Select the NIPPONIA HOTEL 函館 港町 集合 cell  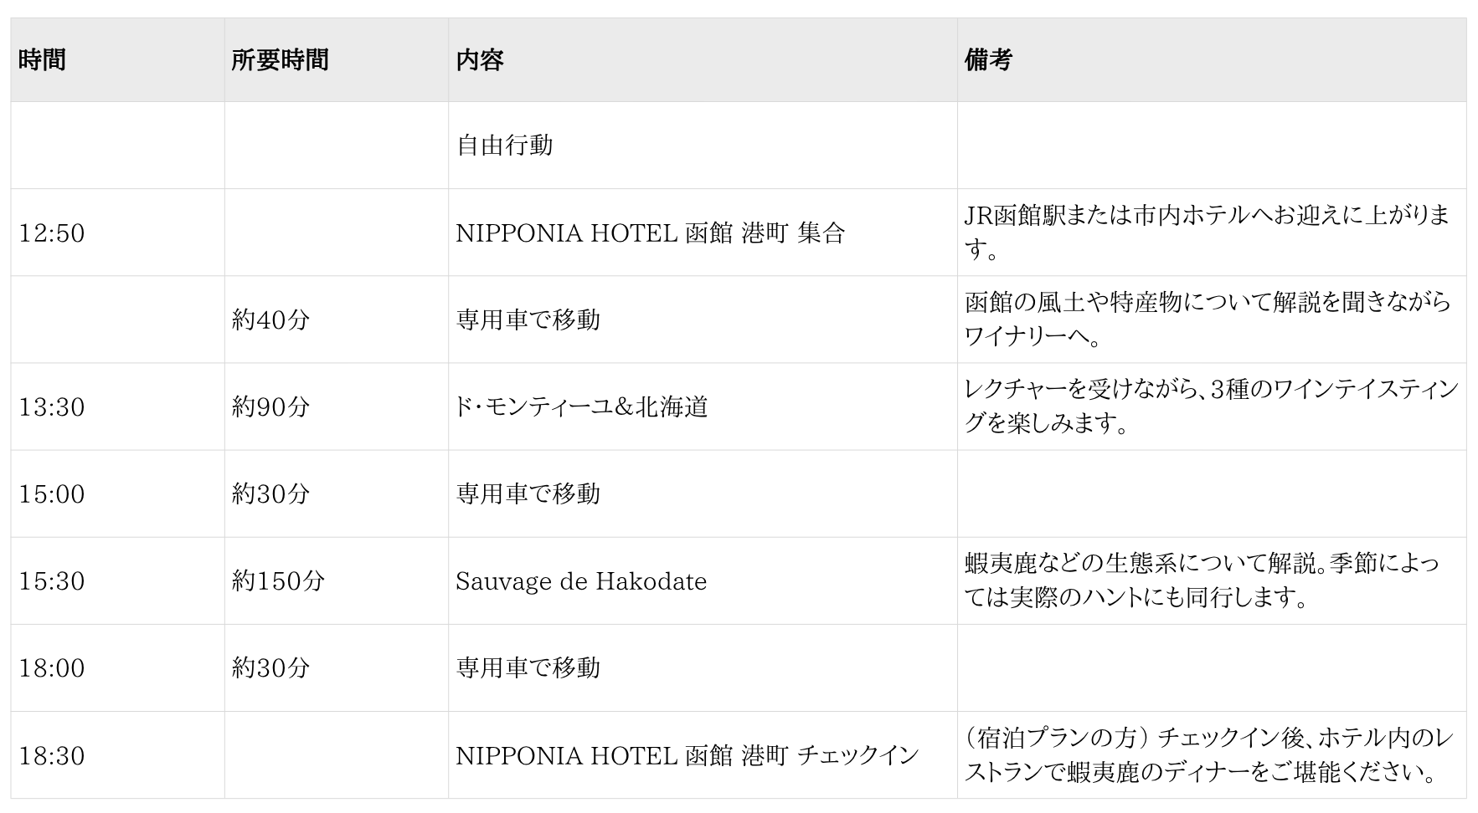(650, 233)
